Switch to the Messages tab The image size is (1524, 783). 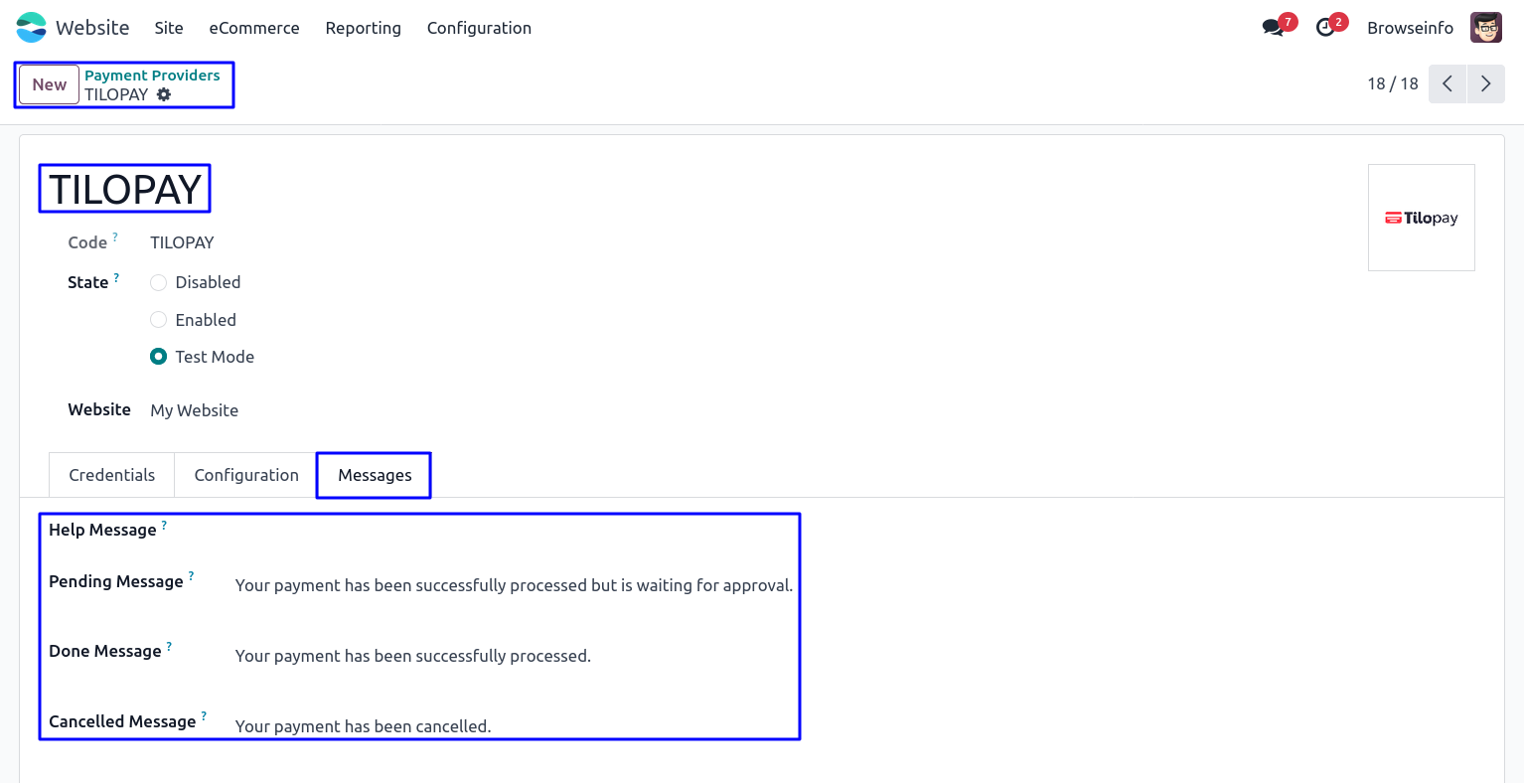[375, 475]
